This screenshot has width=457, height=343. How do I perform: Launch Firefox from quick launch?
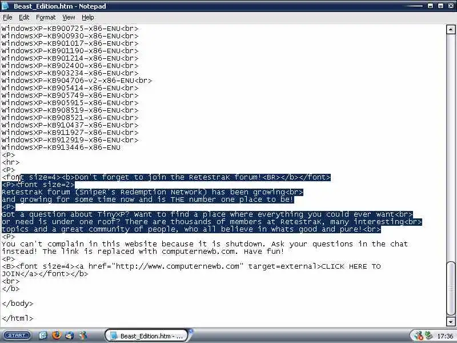pyautogui.click(x=56, y=335)
